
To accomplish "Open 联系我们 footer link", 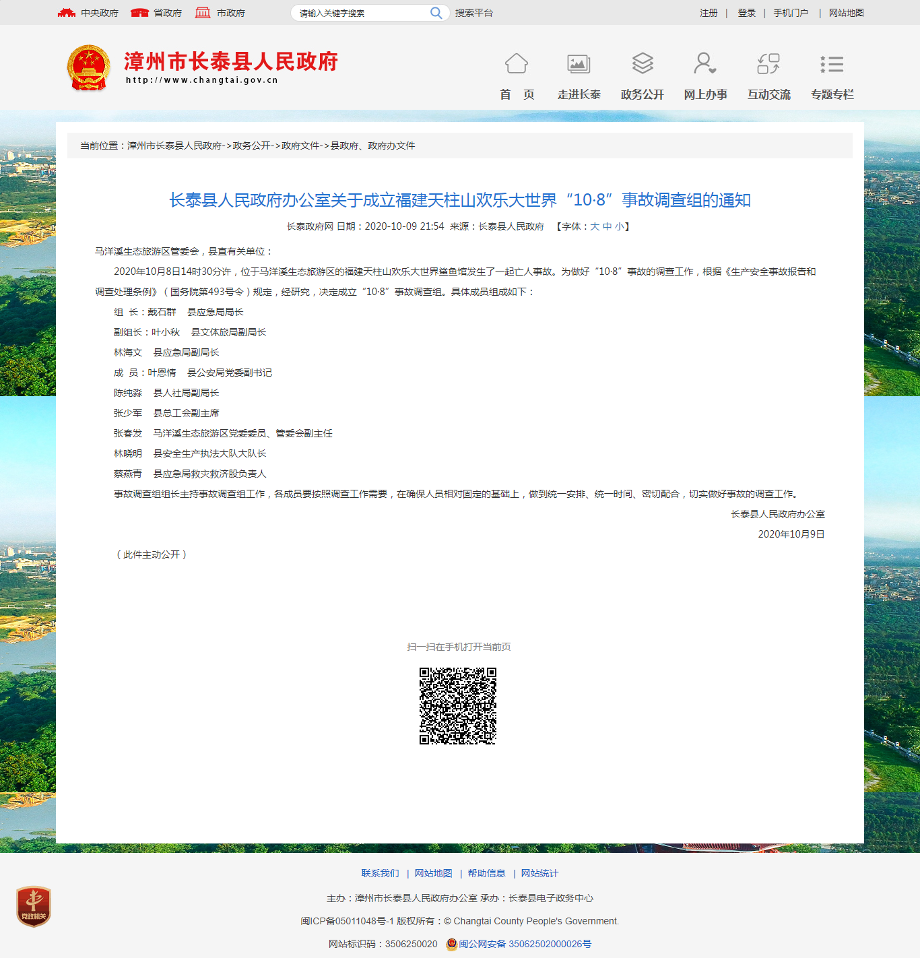I will click(380, 873).
